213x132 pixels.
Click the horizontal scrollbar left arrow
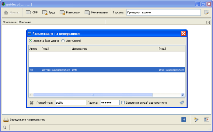tap(31, 95)
